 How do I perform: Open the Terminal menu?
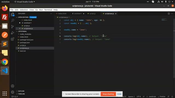[48, 10]
